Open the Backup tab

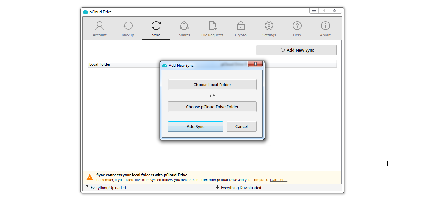pos(128,29)
